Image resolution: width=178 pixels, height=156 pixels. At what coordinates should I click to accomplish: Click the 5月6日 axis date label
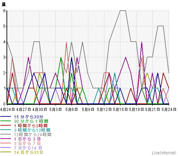[72, 110]
